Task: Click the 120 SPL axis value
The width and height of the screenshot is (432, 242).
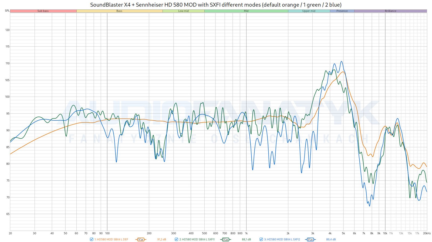Action: click(7, 30)
